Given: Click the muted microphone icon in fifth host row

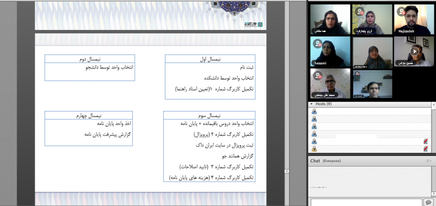Looking at the screenshot, I should pos(425,141).
